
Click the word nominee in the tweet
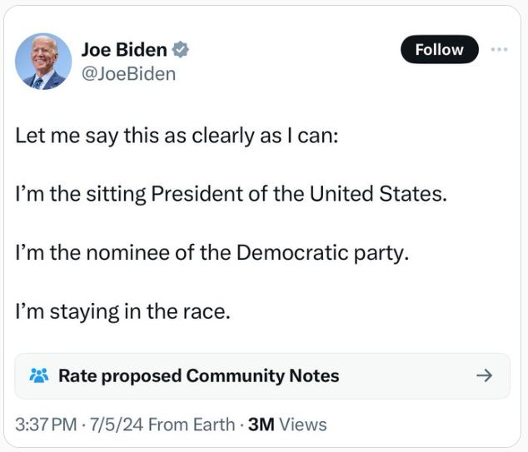coord(124,252)
